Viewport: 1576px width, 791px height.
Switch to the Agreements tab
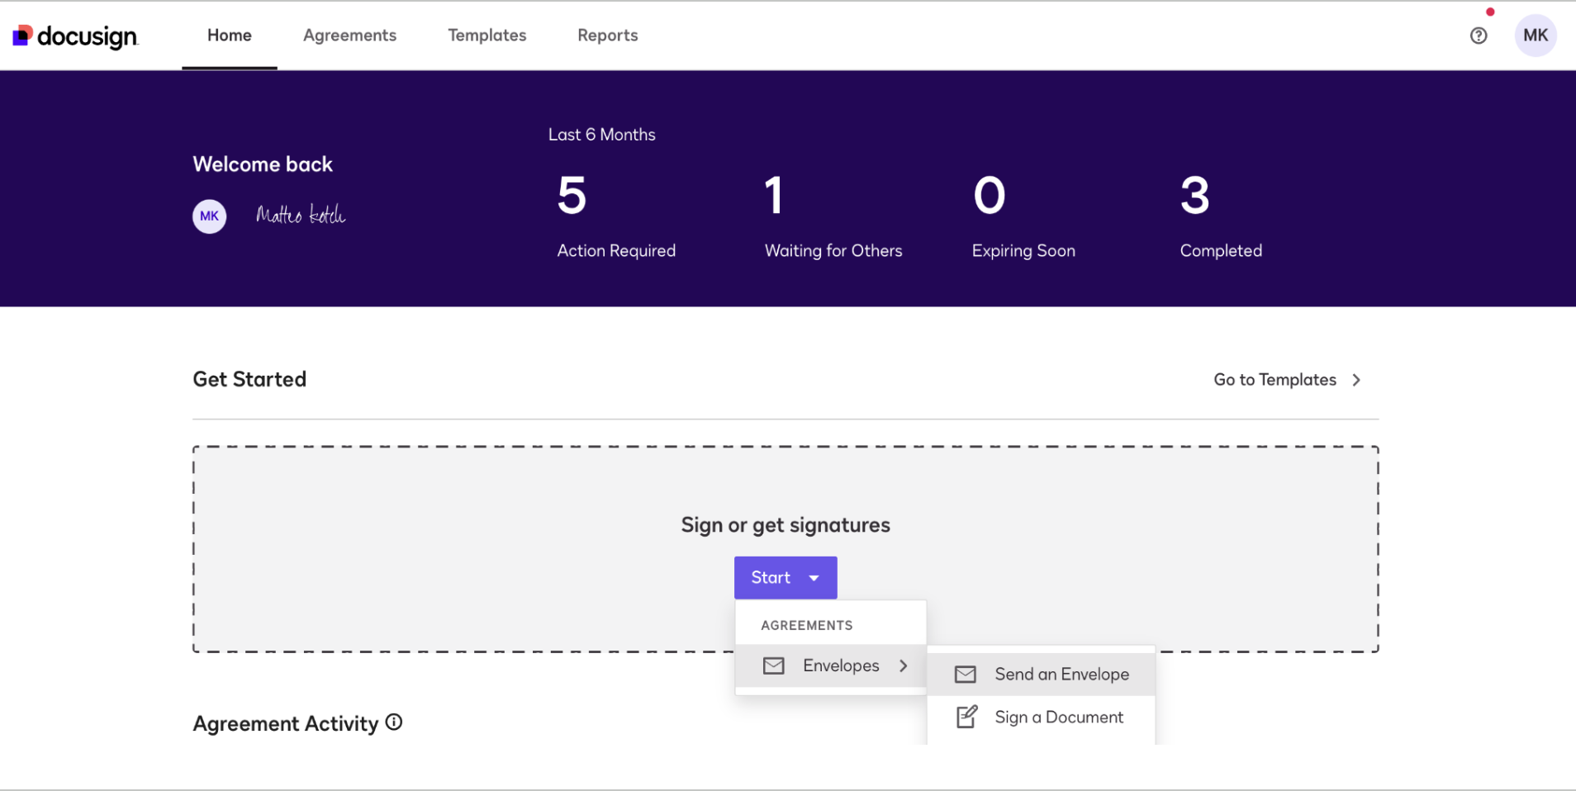(x=349, y=36)
